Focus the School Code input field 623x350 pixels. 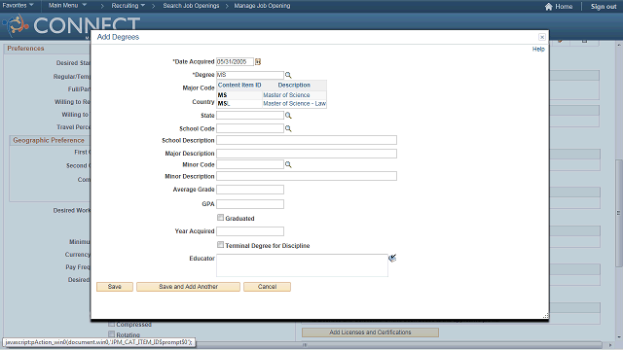coord(250,128)
